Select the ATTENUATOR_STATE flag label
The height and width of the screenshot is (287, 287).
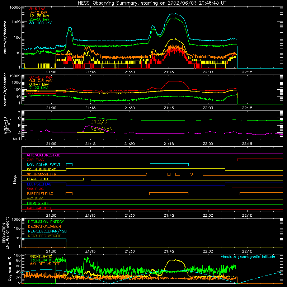click(43, 155)
